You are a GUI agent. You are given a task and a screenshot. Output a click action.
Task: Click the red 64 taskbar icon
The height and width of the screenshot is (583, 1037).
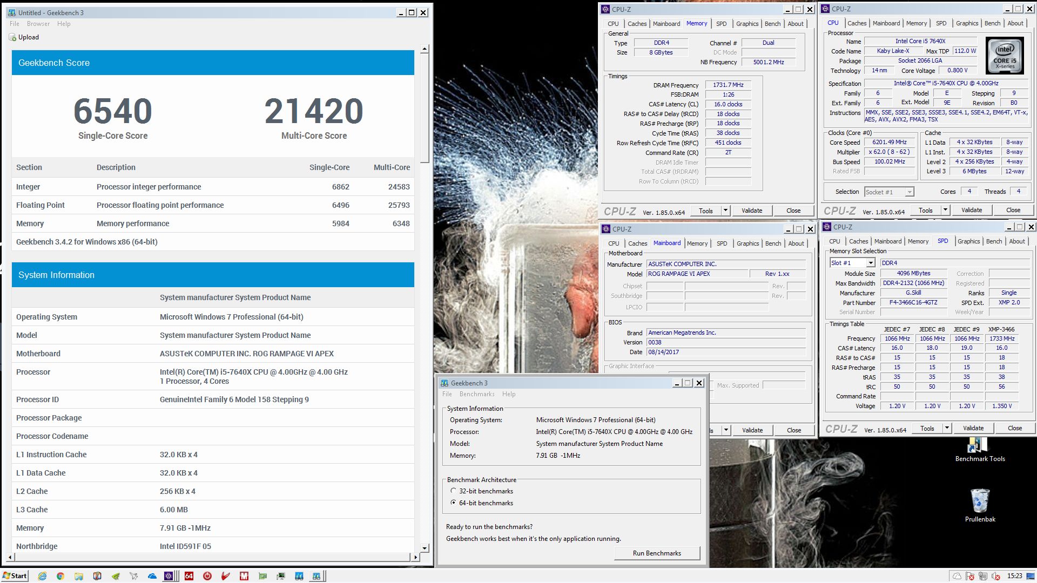coord(189,576)
